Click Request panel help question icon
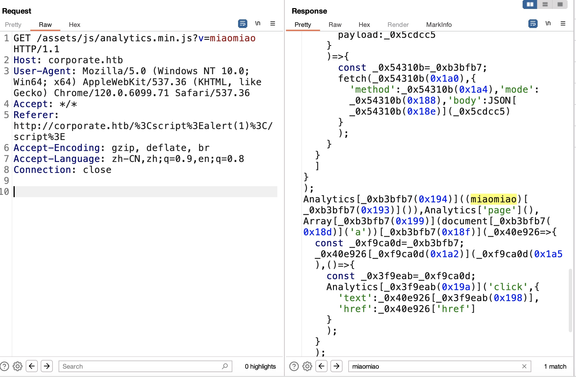This screenshot has height=377, width=576. pos(5,366)
